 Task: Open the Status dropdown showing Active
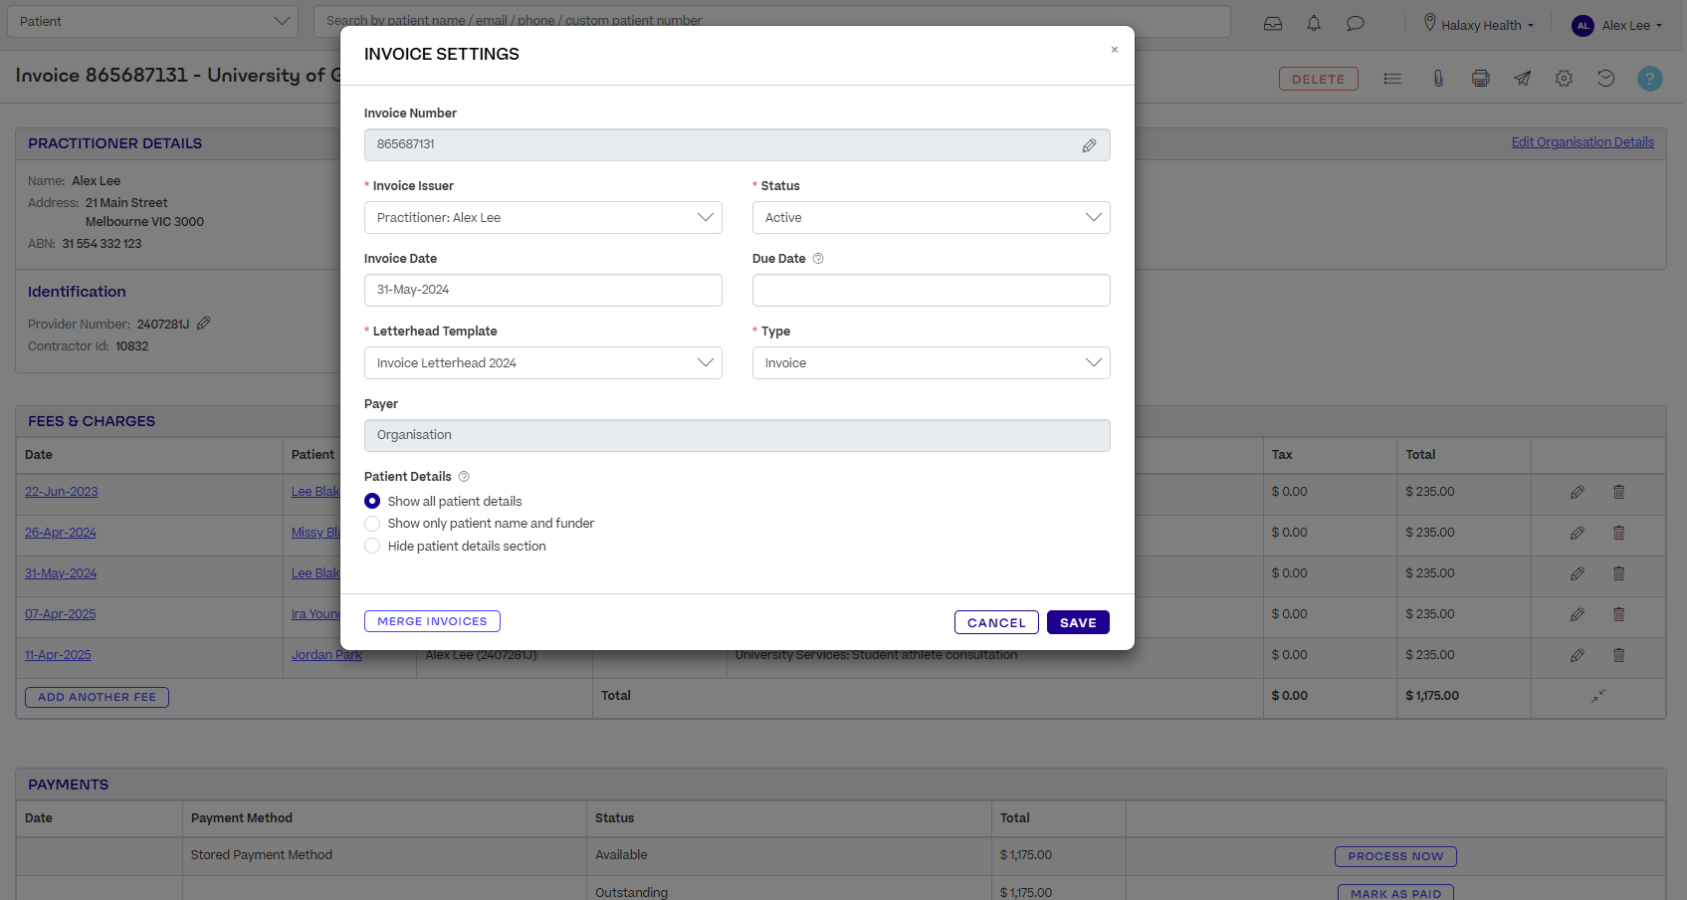pos(931,218)
